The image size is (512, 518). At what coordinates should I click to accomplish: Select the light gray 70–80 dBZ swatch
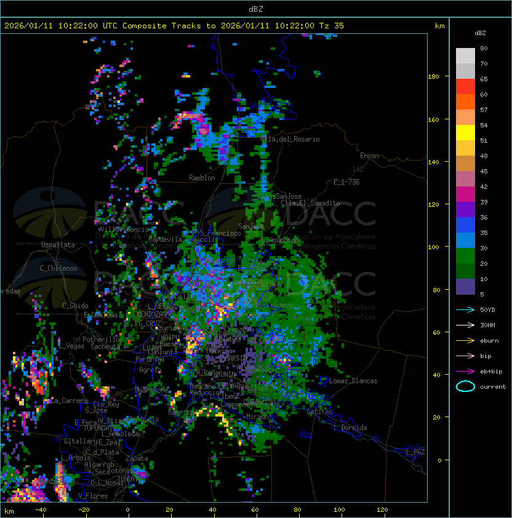click(x=465, y=55)
